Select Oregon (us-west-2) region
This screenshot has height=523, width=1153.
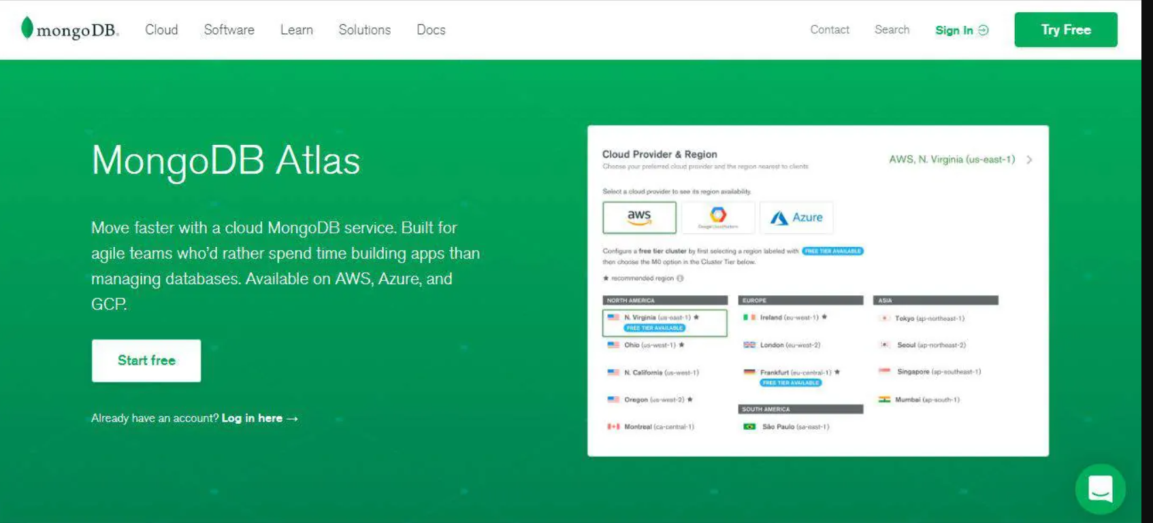click(649, 400)
